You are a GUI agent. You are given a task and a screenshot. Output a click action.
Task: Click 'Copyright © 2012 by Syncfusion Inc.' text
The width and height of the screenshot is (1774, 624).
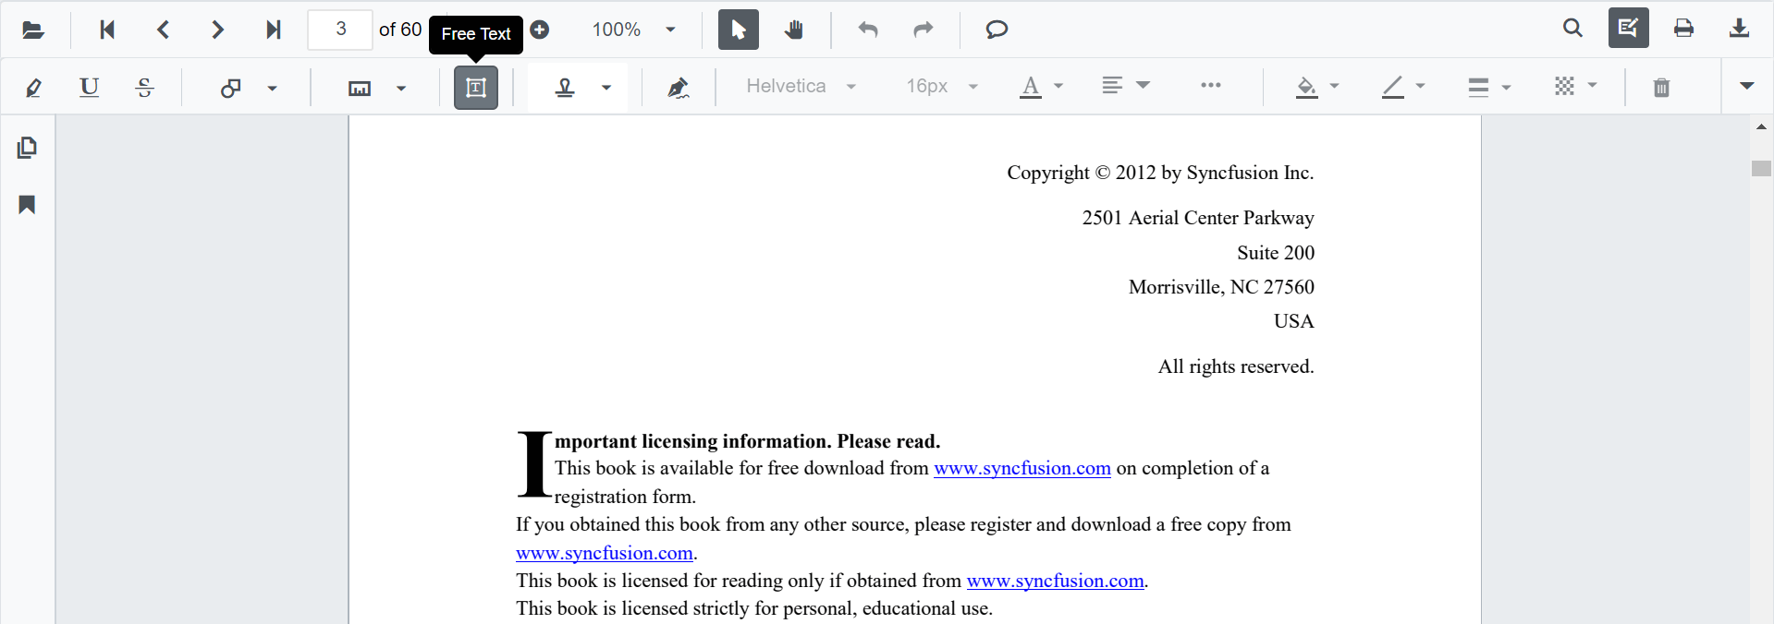click(1160, 173)
